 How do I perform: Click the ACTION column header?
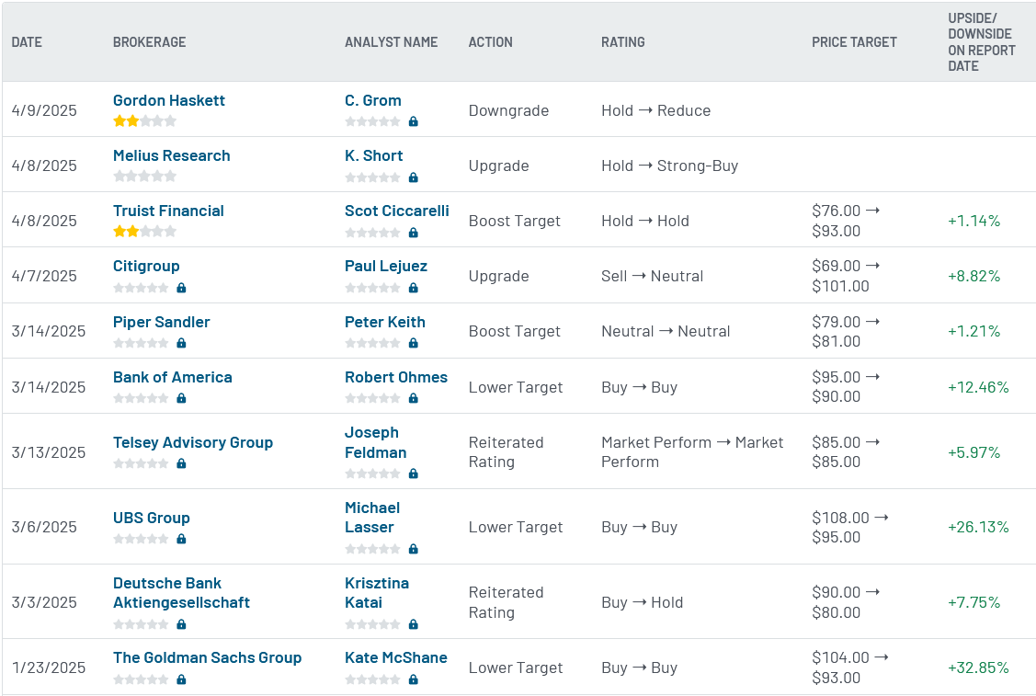point(490,42)
